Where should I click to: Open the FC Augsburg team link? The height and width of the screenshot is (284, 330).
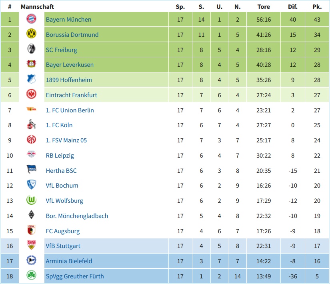coord(63,231)
